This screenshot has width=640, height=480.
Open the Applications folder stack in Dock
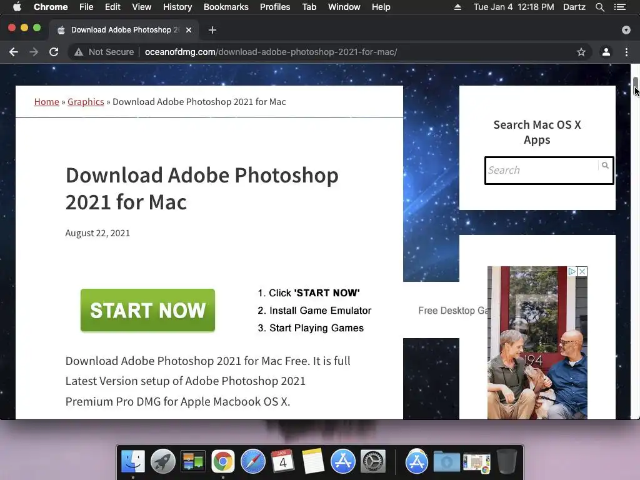tap(417, 461)
